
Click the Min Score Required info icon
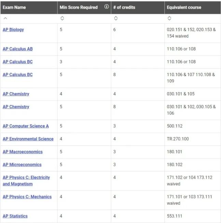click(x=106, y=7)
